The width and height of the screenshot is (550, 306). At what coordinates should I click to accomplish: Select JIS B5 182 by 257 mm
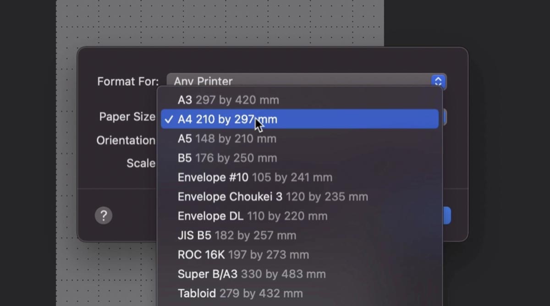[x=237, y=235]
